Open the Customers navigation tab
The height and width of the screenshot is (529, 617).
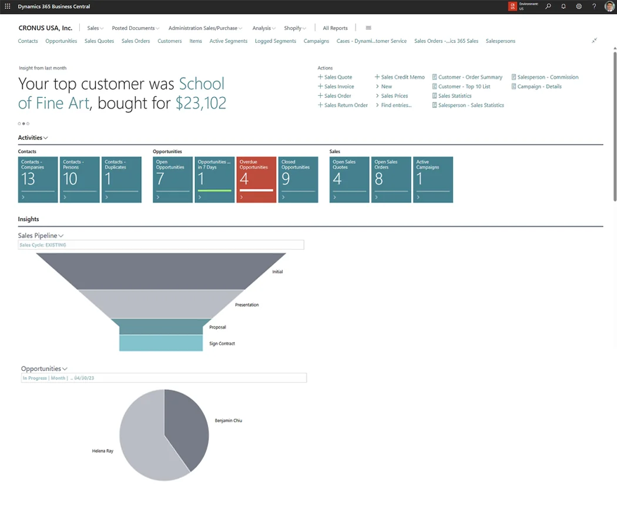pyautogui.click(x=170, y=41)
